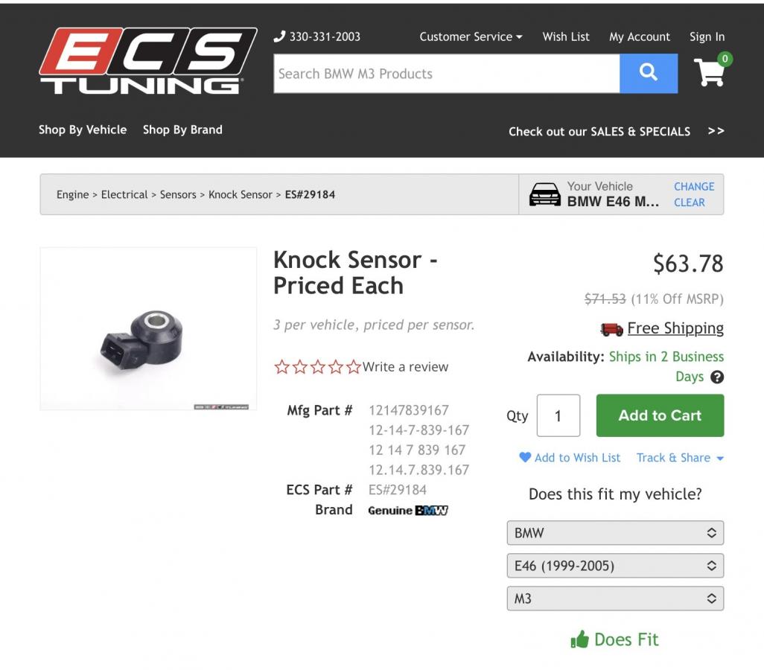Click the car icon in Your Vehicle
This screenshot has height=670, width=764.
pyautogui.click(x=545, y=194)
